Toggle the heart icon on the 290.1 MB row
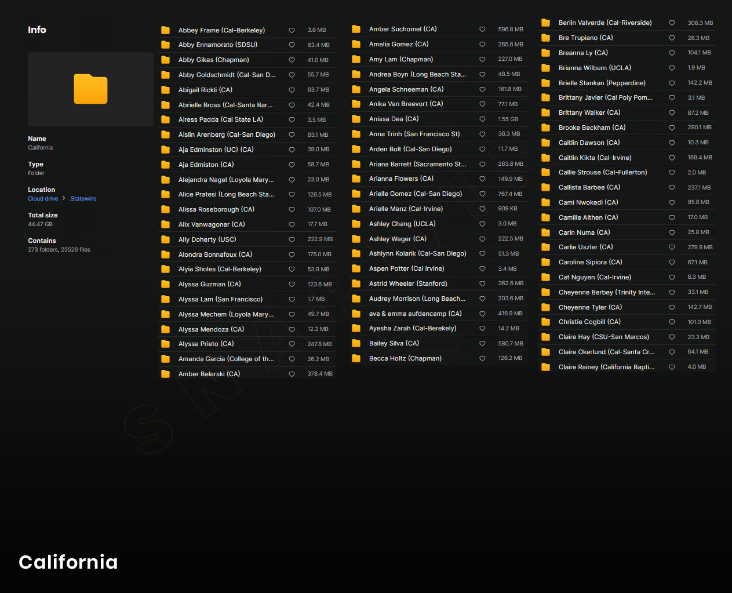732x593 pixels. 672,128
